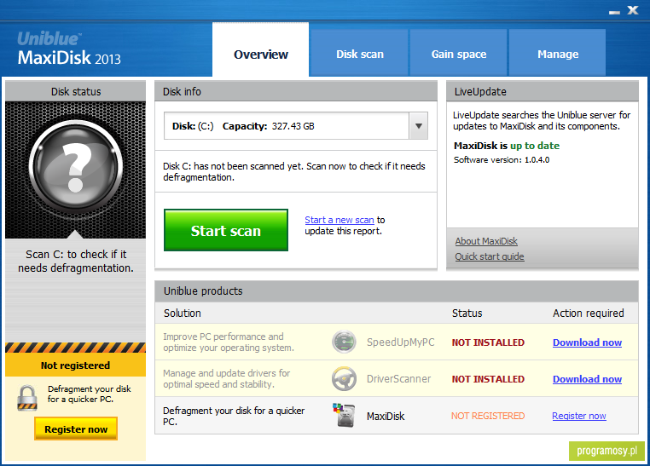The image size is (650, 466).
Task: Click the 'up to date' status text
Action: (x=535, y=146)
